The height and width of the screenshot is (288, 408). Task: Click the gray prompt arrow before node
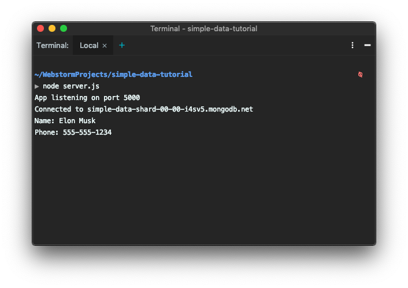coord(36,86)
